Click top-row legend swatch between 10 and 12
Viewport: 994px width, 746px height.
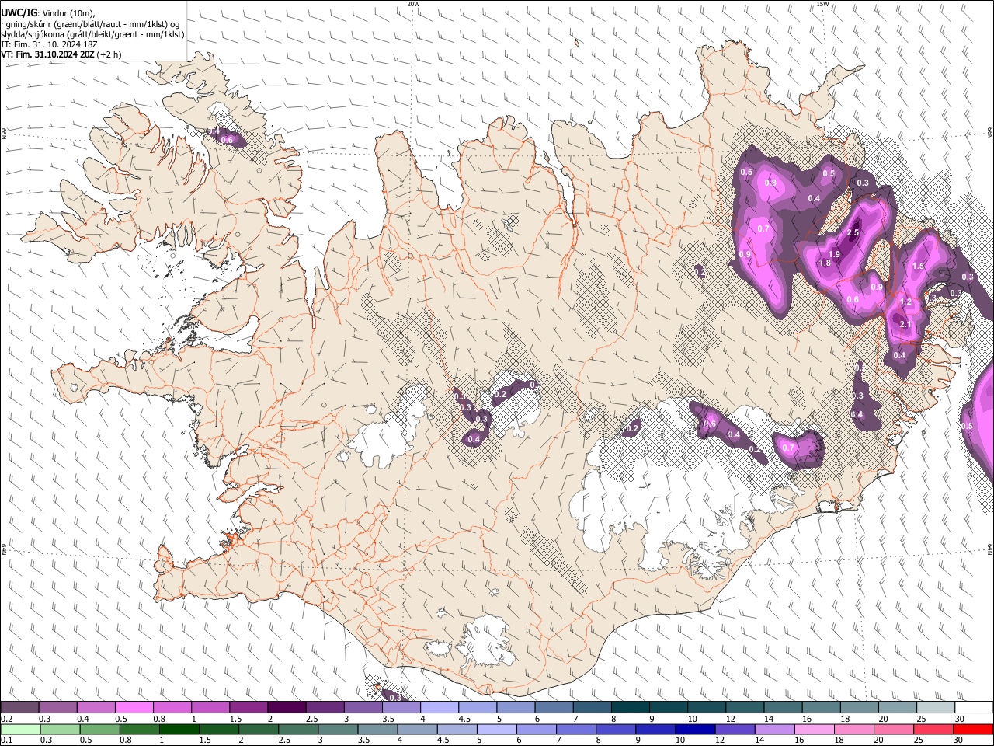click(707, 708)
